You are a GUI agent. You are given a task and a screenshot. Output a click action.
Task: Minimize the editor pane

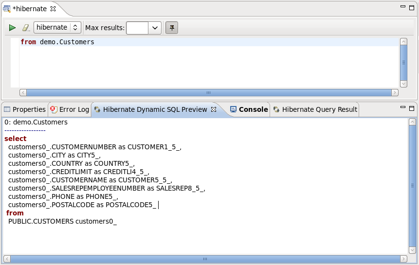coord(402,8)
